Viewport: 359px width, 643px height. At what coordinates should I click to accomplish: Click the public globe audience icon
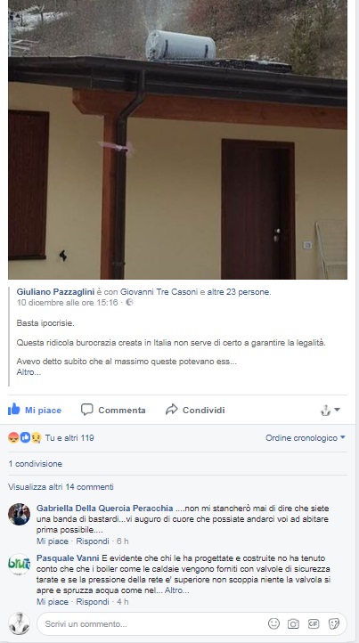click(129, 303)
